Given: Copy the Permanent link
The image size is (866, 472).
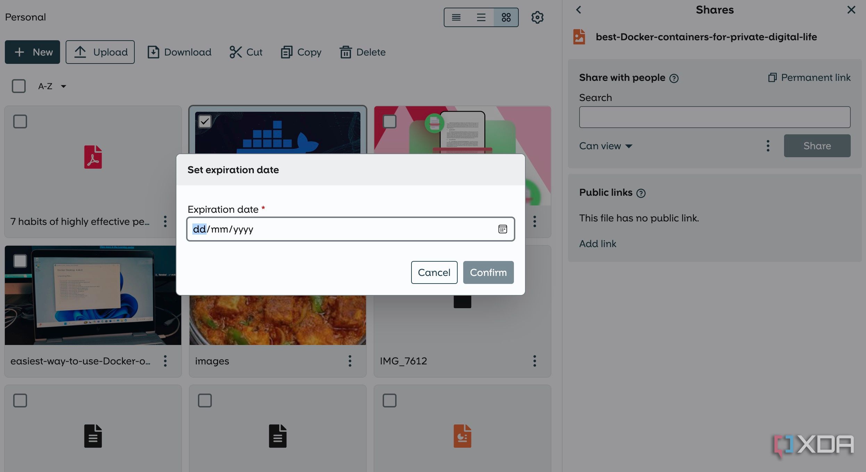Looking at the screenshot, I should [x=809, y=77].
